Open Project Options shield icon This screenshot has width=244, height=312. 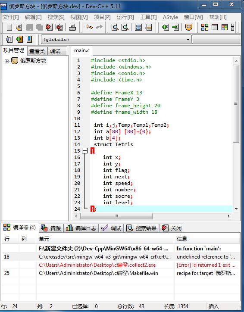tap(189, 27)
